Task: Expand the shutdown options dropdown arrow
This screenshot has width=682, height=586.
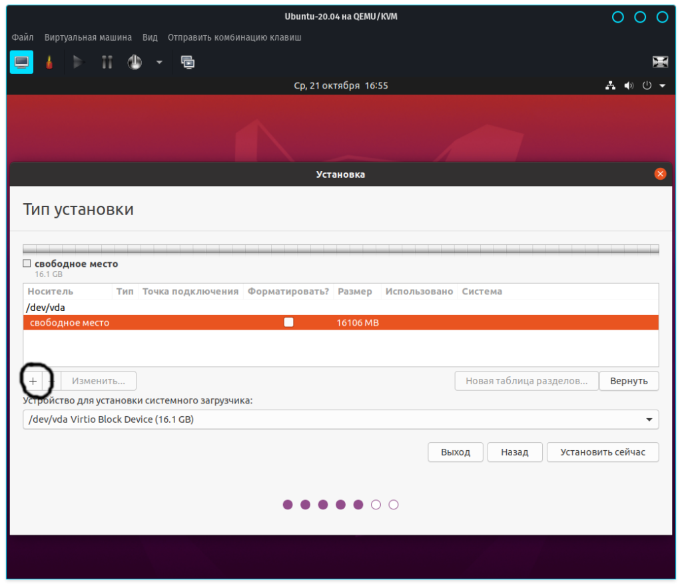Action: 159,63
